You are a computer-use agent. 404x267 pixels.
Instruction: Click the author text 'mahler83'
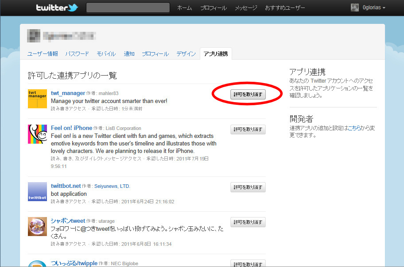click(x=109, y=93)
